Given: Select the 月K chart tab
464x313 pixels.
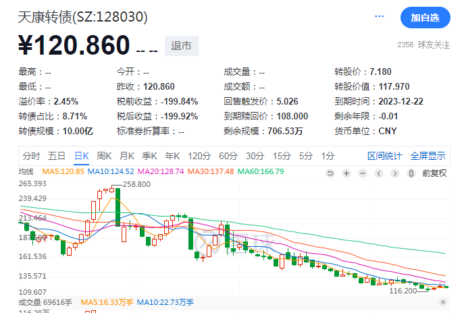Looking at the screenshot, I should (127, 156).
